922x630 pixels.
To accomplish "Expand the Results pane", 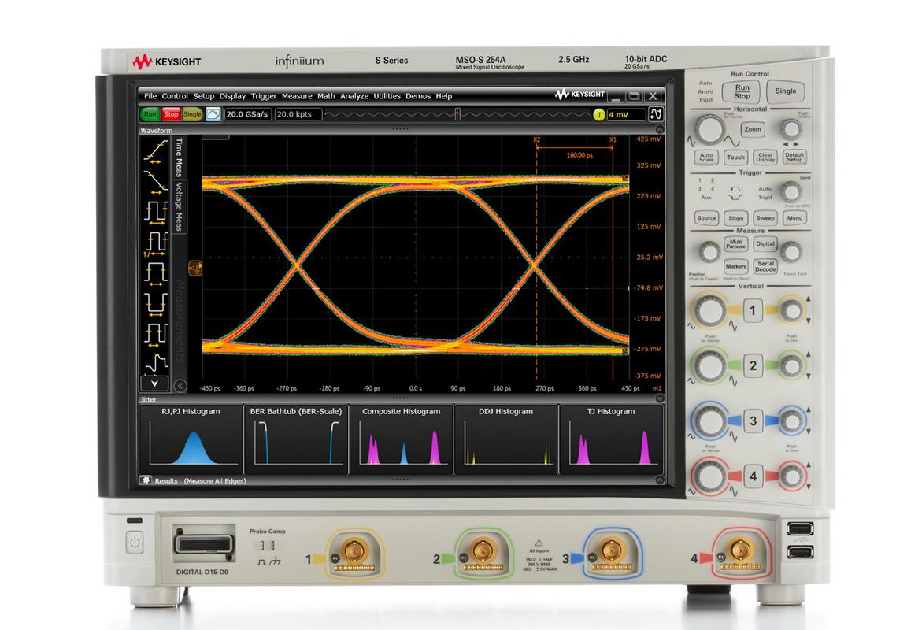I will click(x=660, y=480).
